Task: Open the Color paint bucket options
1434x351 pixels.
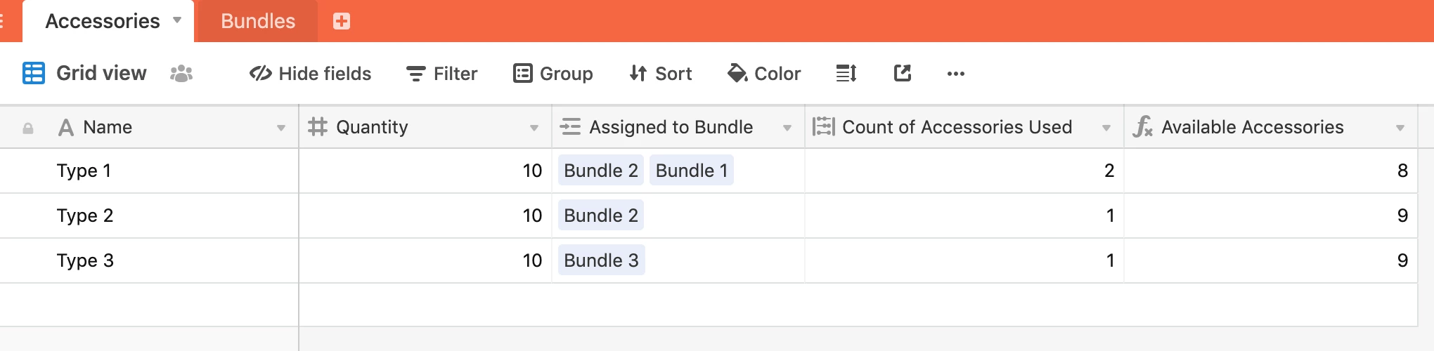Action: (764, 74)
